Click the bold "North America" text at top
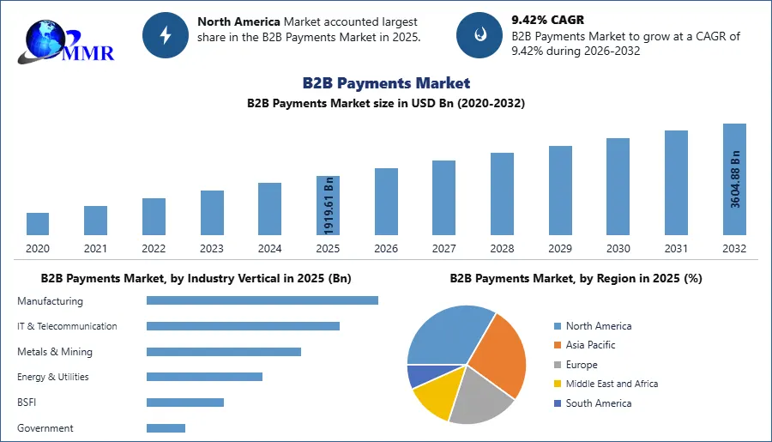 coord(238,21)
